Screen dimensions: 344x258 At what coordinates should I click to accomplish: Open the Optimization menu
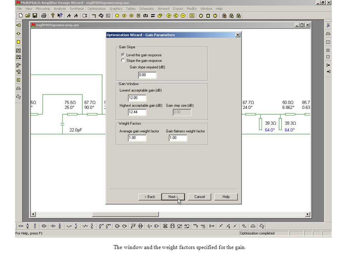96,9
